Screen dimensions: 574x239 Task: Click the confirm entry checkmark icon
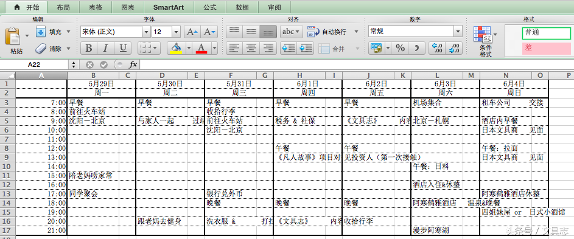[104, 65]
